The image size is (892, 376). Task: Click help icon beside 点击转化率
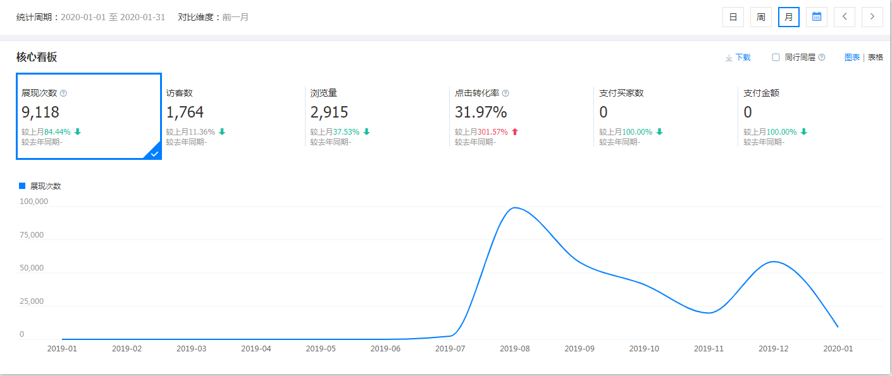click(x=505, y=94)
